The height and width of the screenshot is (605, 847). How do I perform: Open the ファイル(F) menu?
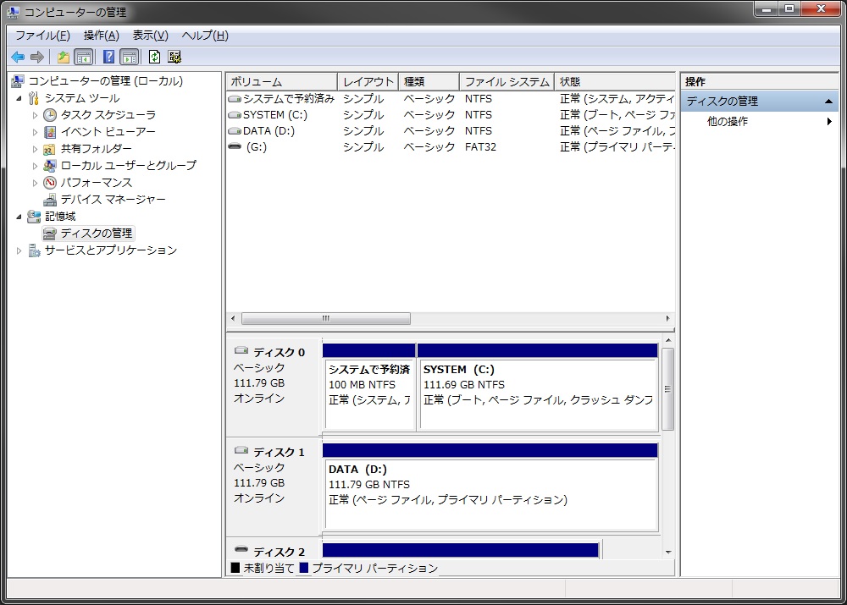42,36
